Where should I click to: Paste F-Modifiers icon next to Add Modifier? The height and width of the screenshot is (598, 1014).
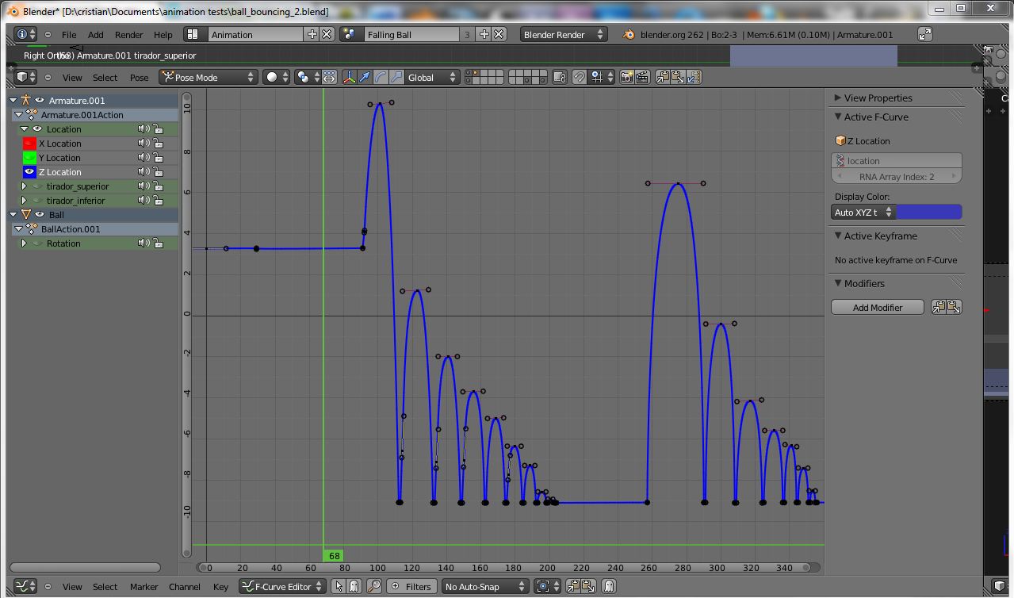[954, 307]
